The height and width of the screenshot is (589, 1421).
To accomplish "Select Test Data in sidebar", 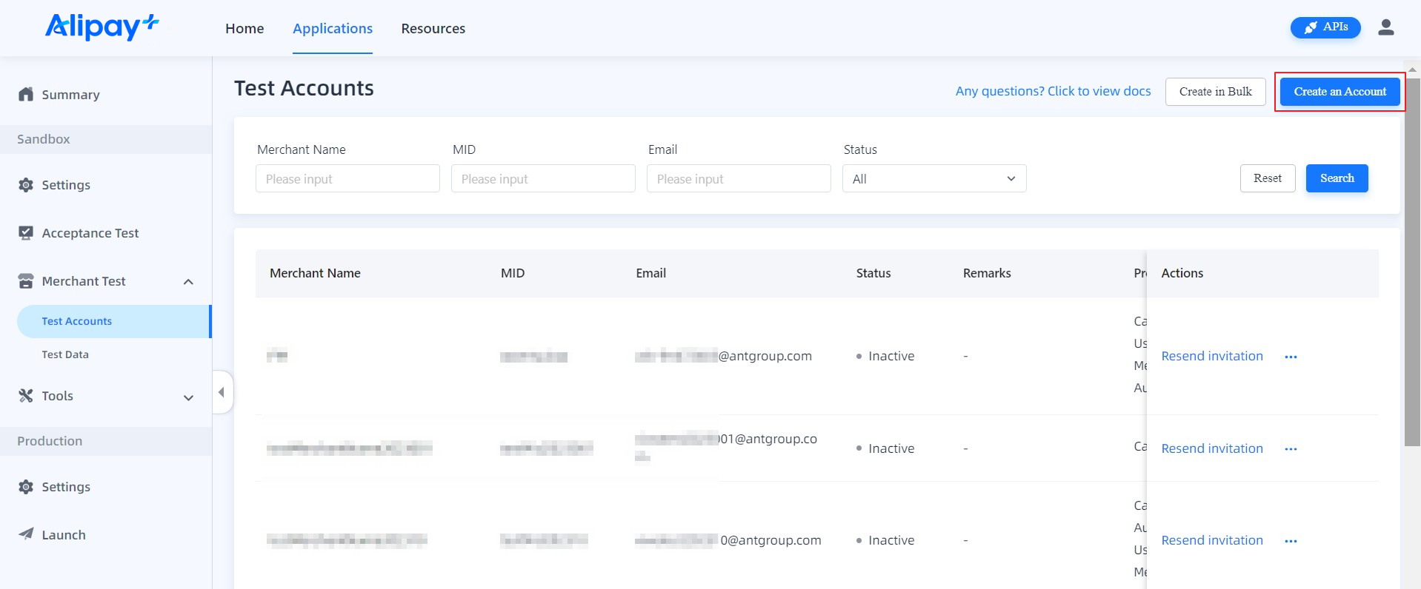I will [x=65, y=354].
